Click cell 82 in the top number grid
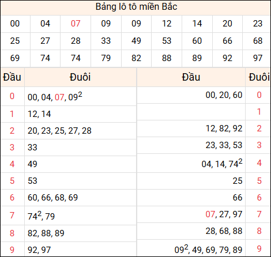Viewport: 271px width, 257px height. coord(136,58)
